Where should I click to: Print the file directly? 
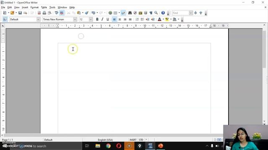(44, 13)
